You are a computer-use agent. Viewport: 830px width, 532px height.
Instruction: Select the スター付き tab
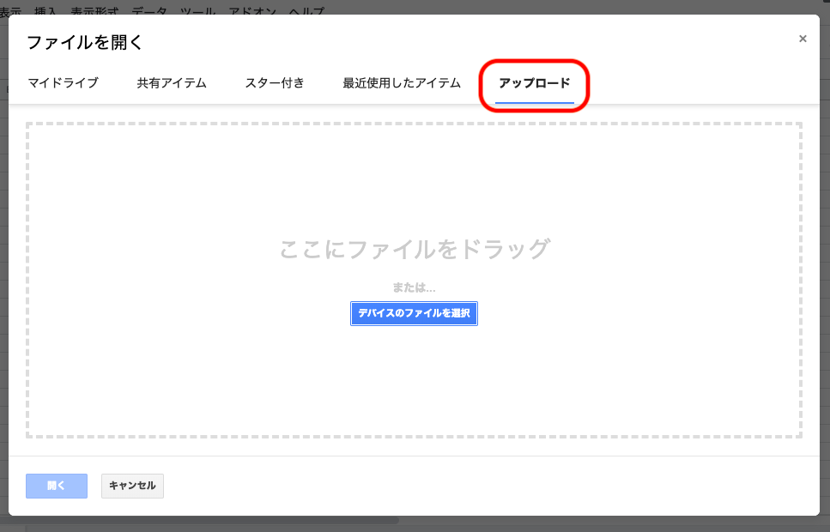pos(275,83)
